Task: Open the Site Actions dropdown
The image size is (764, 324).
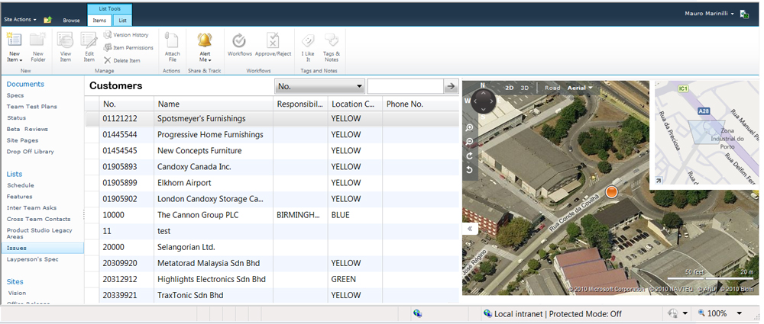Action: coord(20,20)
